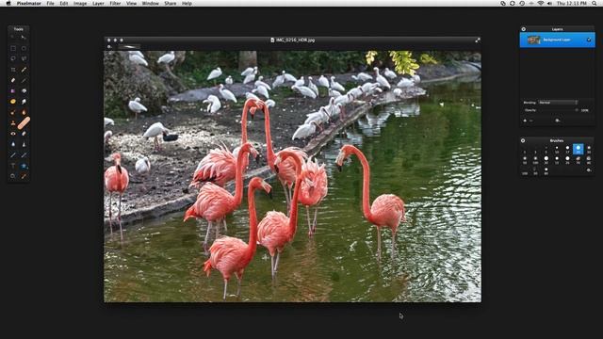Open the Image menu
The width and height of the screenshot is (603, 339).
click(80, 4)
